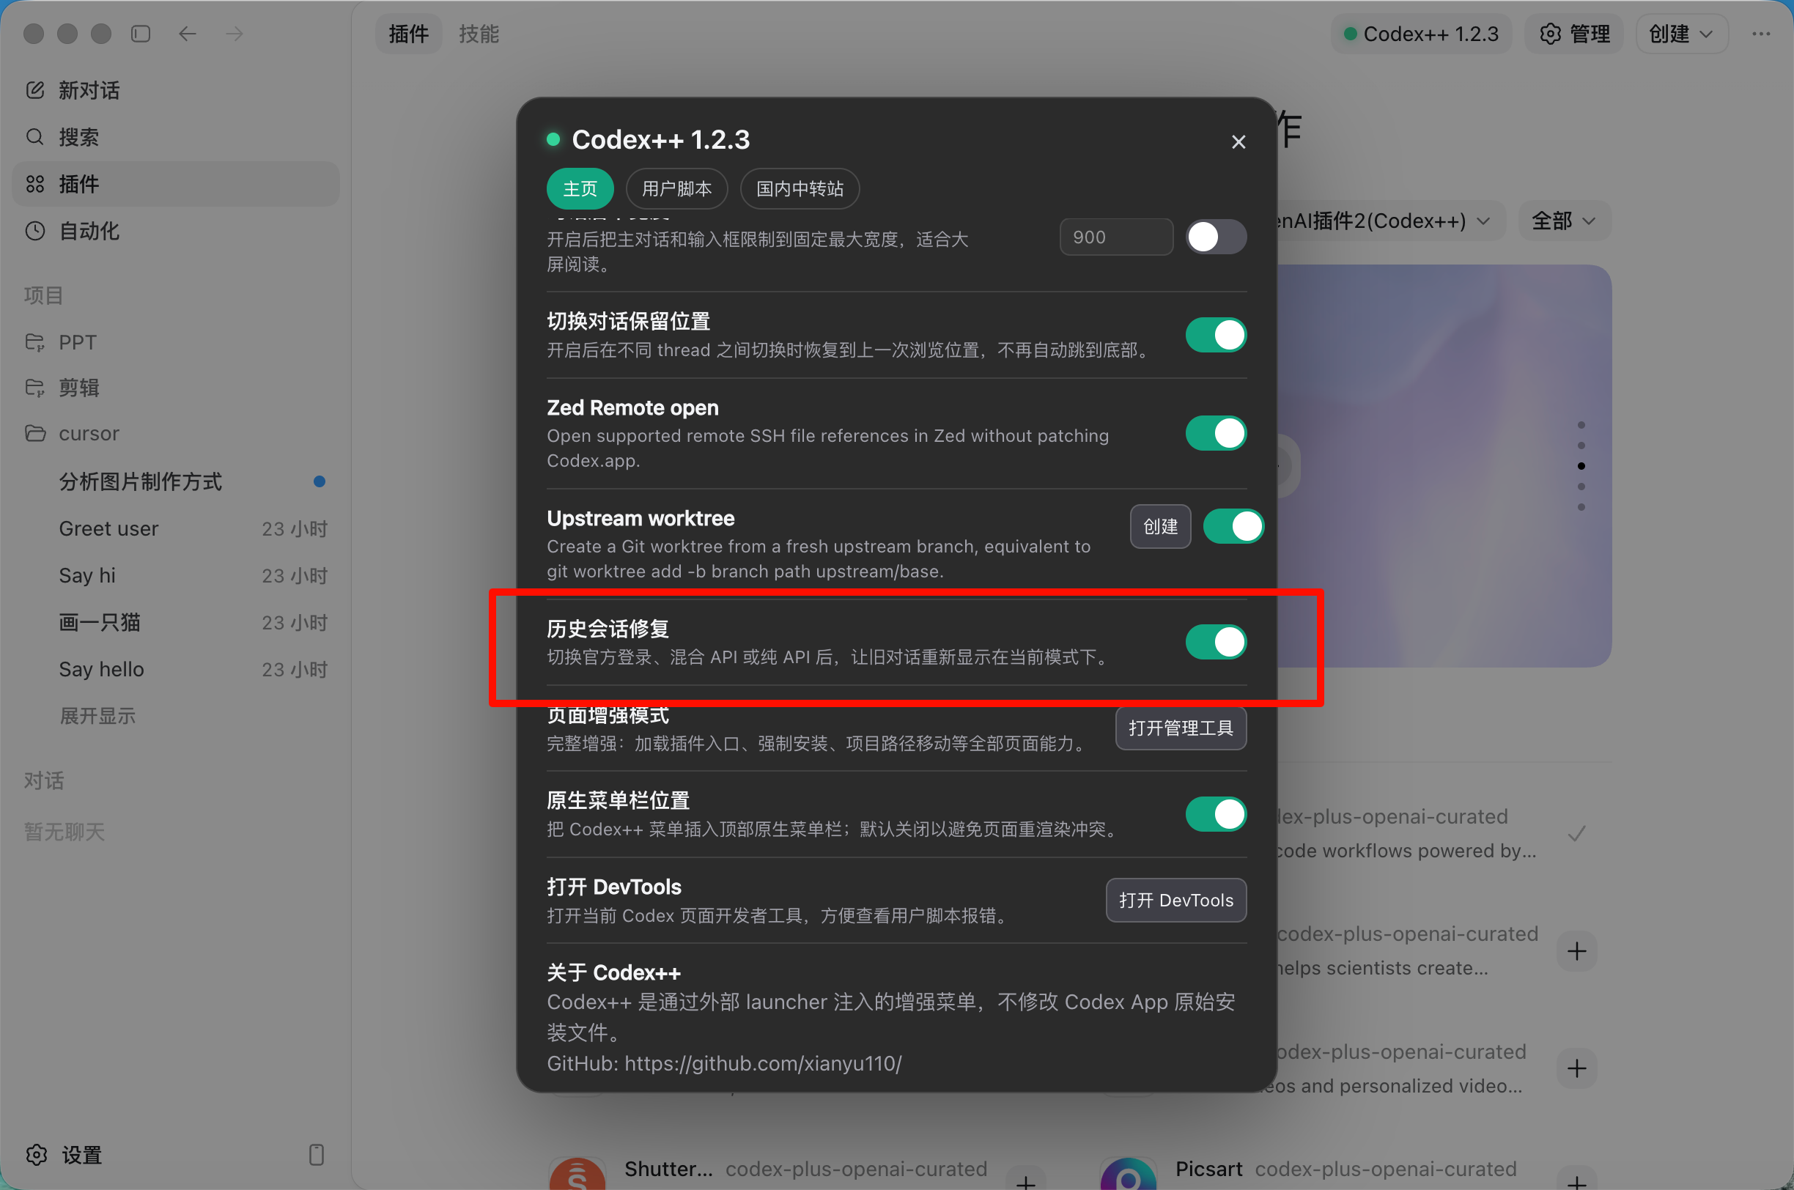Click the 打开管理工具 button
The height and width of the screenshot is (1190, 1794).
tap(1180, 728)
